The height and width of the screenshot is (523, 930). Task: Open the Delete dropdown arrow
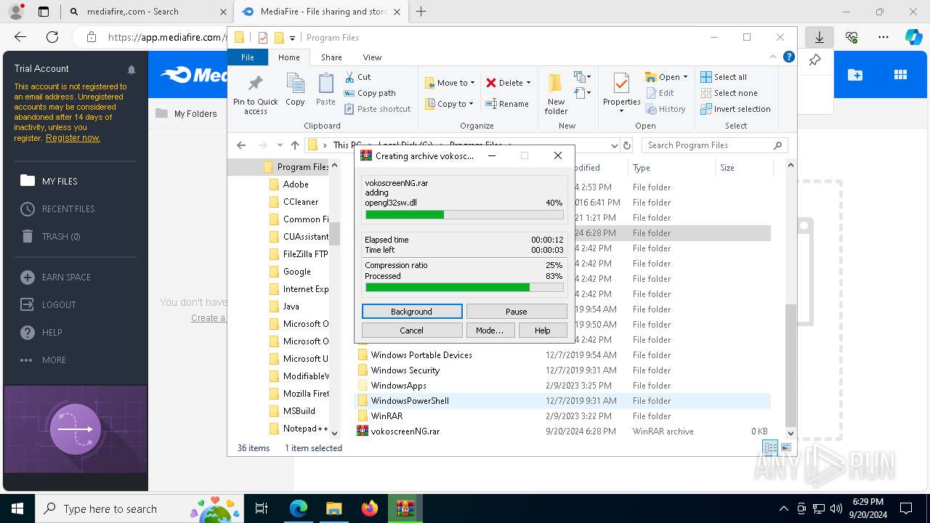(528, 83)
